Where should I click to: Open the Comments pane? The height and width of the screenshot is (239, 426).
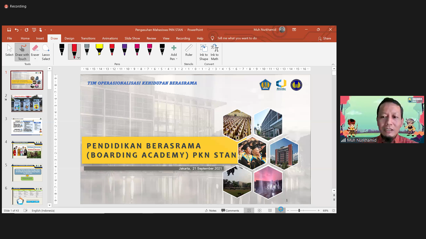[230, 210]
